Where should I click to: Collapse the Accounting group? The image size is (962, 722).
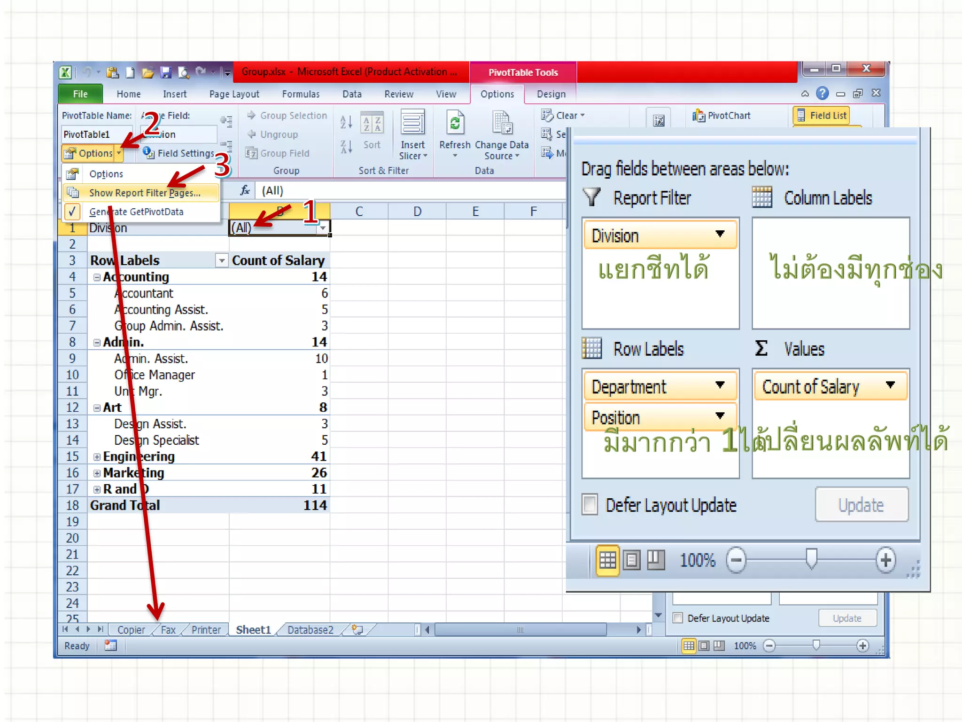pyautogui.click(x=97, y=277)
